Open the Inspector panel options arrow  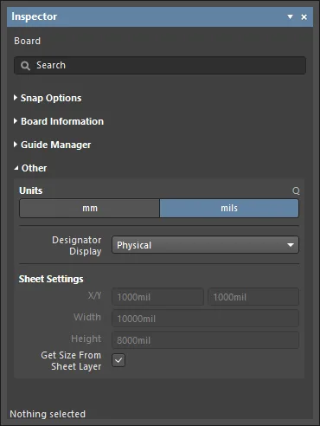click(290, 17)
